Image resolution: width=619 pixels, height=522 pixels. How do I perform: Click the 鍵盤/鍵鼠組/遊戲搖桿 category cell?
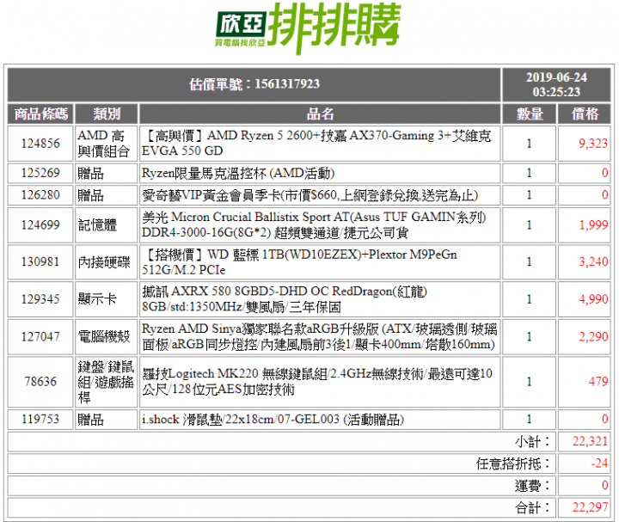coord(107,382)
